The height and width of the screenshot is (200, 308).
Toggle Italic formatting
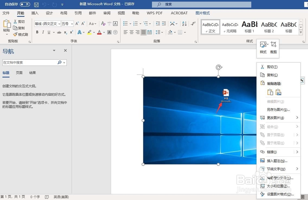[43, 32]
